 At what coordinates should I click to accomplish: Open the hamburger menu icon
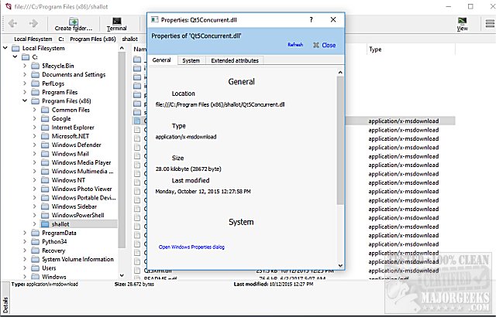click(x=490, y=24)
